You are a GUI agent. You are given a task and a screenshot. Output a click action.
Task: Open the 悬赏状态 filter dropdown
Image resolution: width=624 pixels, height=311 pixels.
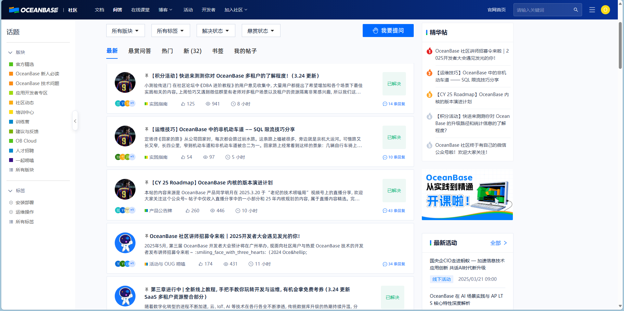(x=261, y=31)
